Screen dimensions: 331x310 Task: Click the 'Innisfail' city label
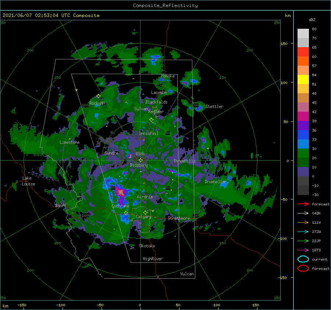tap(149, 133)
